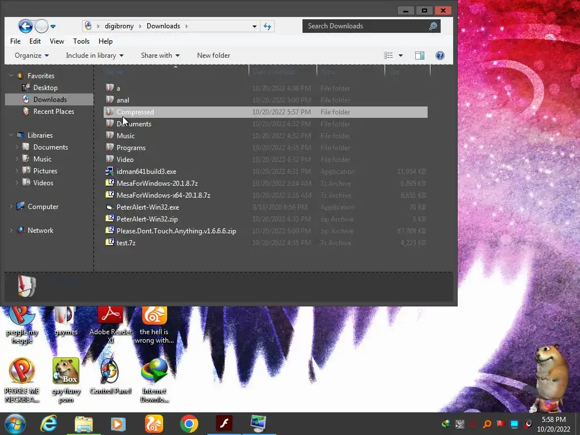Click the Back navigation arrow button

coord(25,26)
